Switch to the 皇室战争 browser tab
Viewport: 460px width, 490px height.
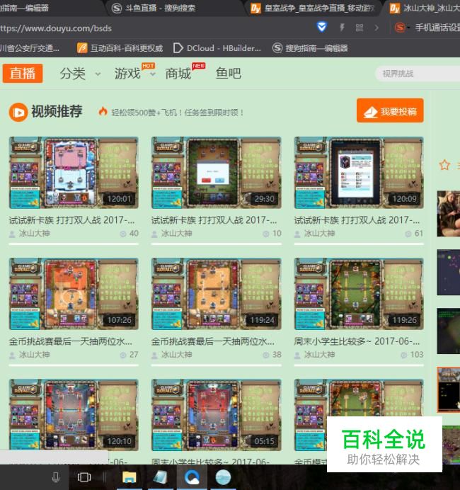coord(313,8)
